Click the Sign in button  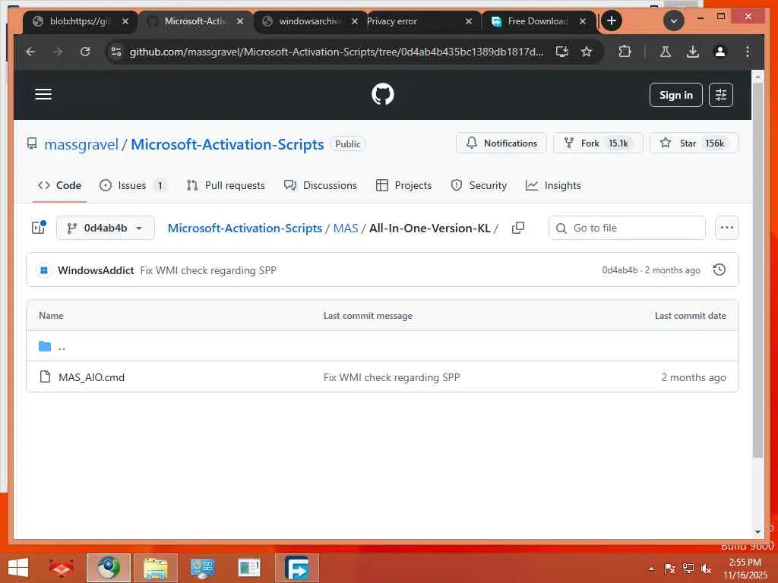coord(675,95)
